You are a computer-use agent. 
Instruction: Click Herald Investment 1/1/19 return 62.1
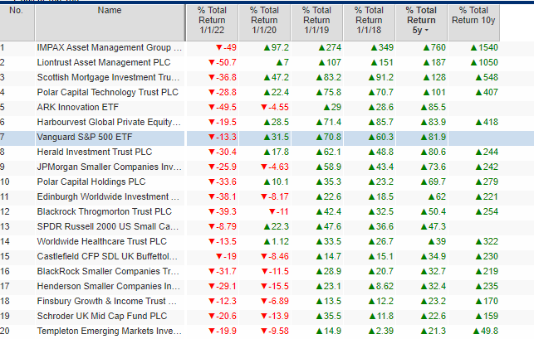[328, 152]
